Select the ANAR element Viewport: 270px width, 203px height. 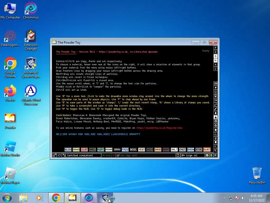tap(109, 150)
